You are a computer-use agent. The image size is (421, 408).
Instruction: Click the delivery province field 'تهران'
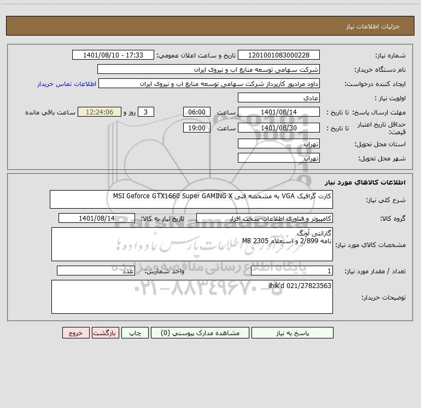[279, 143]
